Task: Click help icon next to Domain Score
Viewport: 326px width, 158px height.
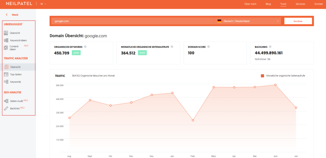Action: pyautogui.click(x=209, y=47)
